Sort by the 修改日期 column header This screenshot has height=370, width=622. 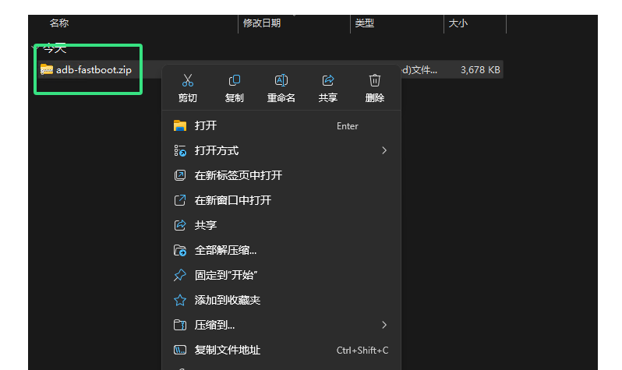click(x=262, y=23)
